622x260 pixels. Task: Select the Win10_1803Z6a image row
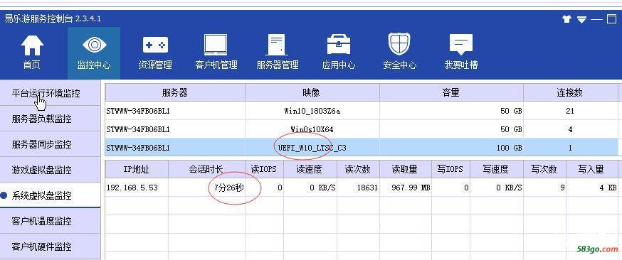(362, 111)
